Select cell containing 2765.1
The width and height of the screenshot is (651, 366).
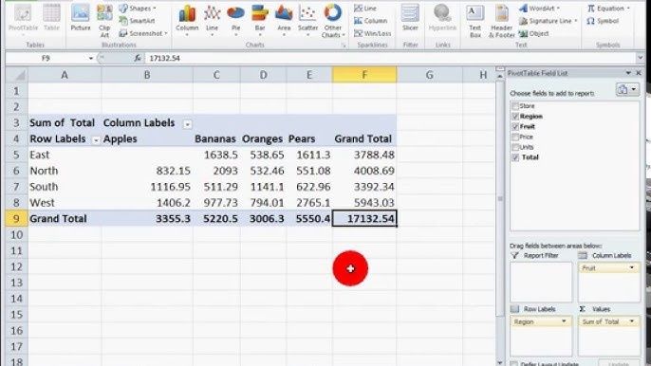click(309, 203)
